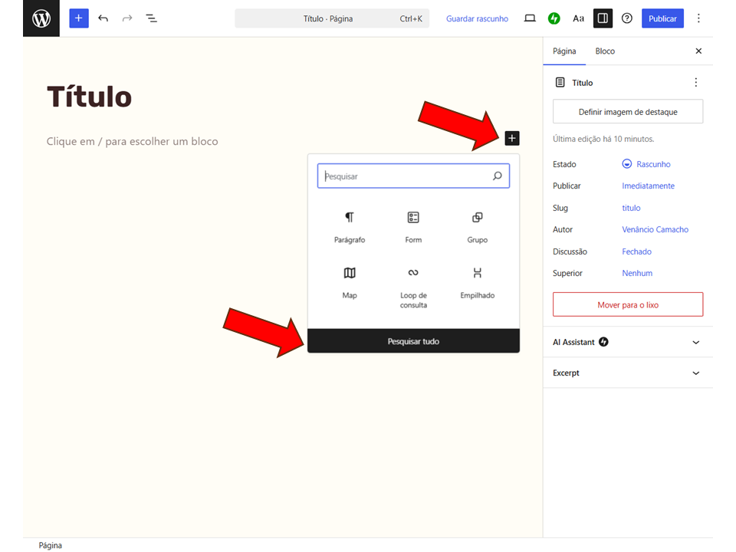Click the Publicar button
Image resolution: width=736 pixels, height=552 pixels.
click(x=662, y=18)
